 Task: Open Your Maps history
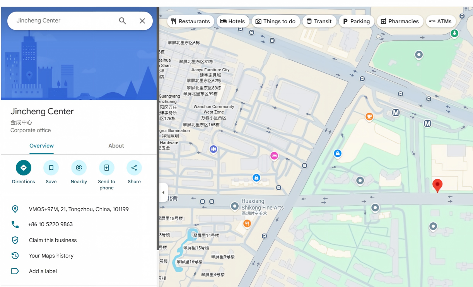point(51,256)
